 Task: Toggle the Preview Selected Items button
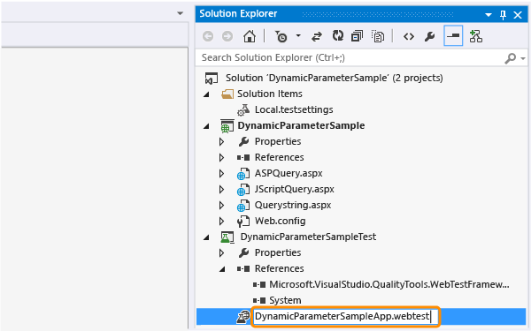453,35
